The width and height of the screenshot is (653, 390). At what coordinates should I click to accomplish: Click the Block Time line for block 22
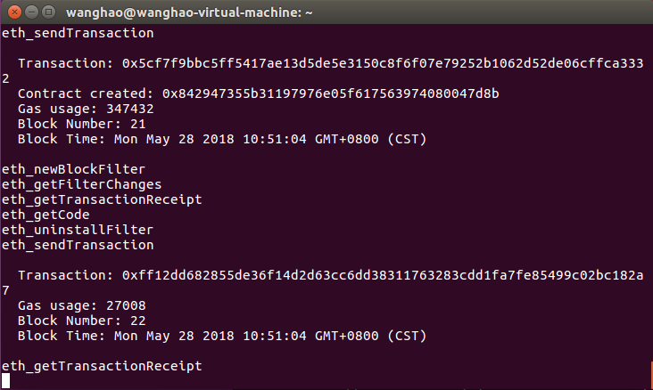coord(222,336)
